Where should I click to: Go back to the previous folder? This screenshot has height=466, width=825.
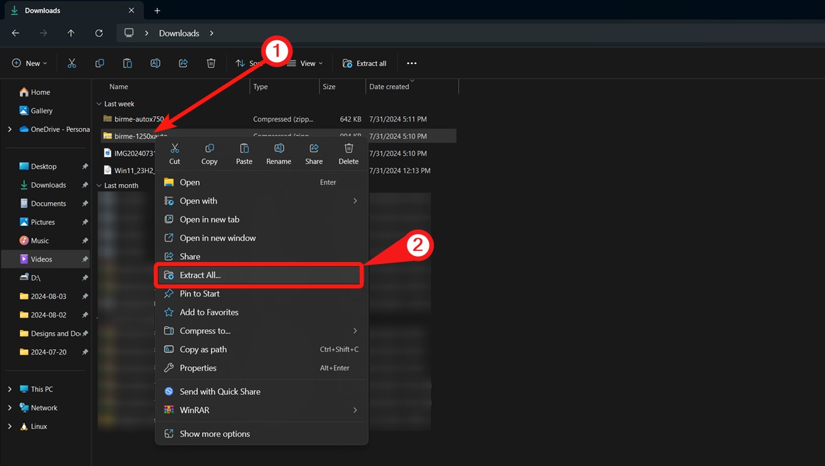tap(15, 33)
